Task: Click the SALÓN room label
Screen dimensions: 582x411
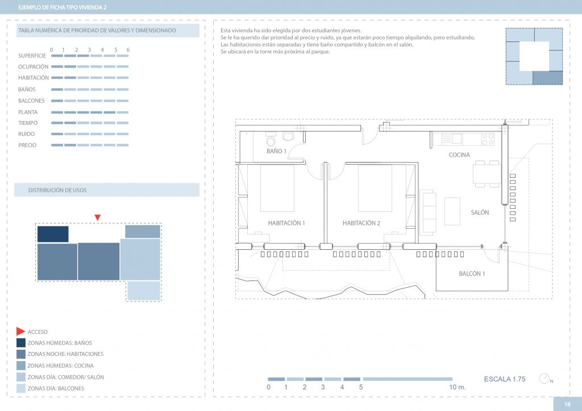Action: coord(479,212)
